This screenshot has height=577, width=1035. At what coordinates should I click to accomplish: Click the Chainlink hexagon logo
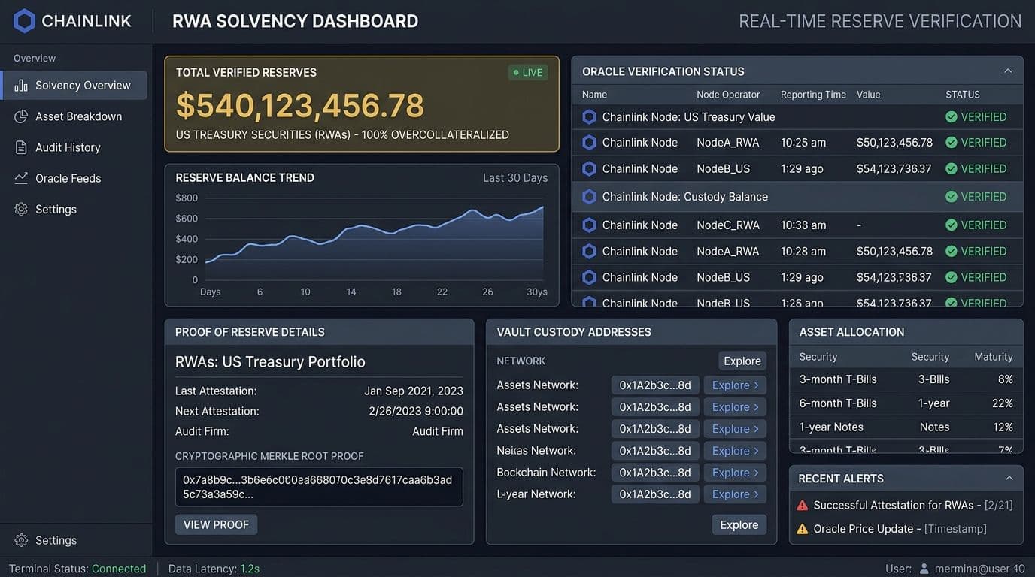coord(24,21)
